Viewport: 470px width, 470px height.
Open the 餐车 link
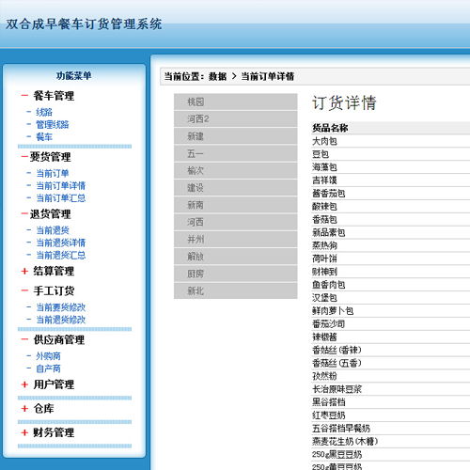coord(44,137)
